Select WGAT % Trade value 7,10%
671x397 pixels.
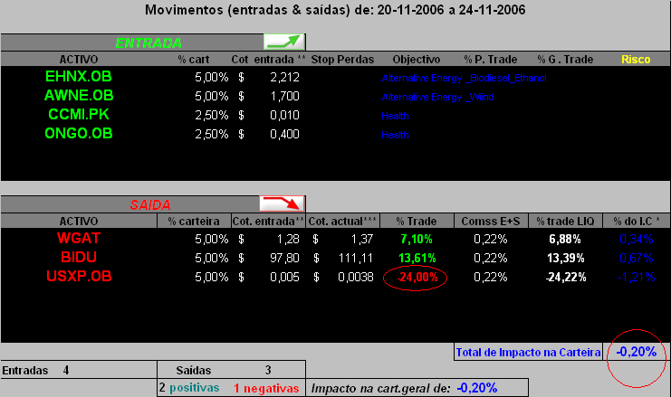pos(417,239)
